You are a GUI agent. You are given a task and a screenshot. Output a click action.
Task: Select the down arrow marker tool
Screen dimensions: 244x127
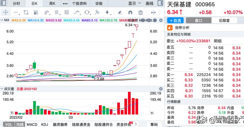(x=108, y=13)
